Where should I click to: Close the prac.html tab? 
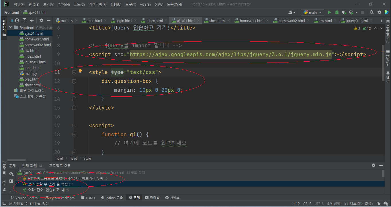click(105, 21)
